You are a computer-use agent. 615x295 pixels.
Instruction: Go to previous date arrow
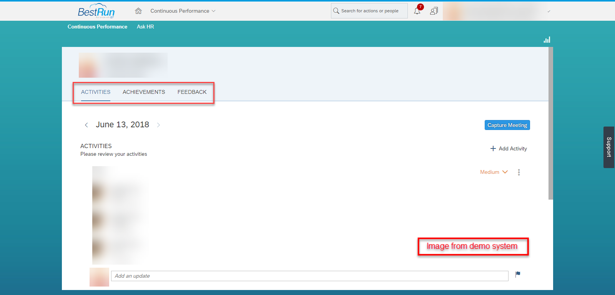(x=86, y=125)
